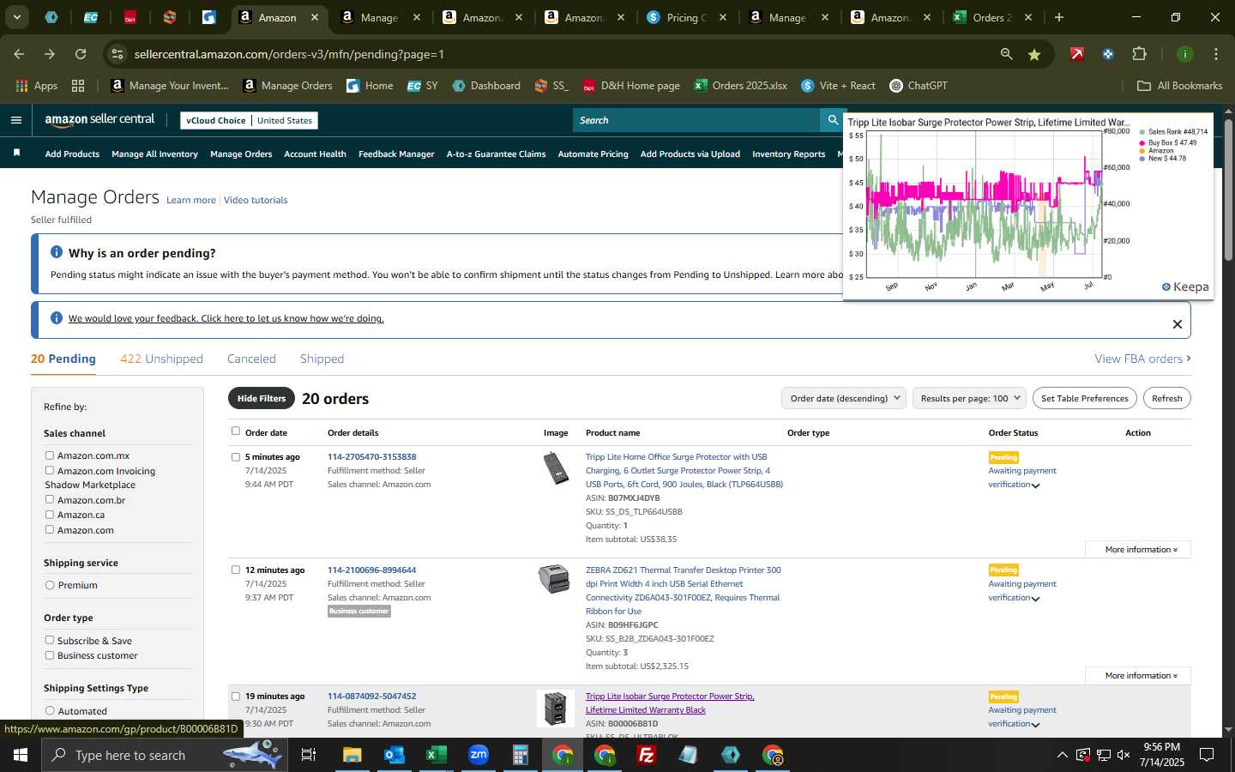Open Calculator from the taskbar
This screenshot has height=772, width=1235.
[520, 755]
